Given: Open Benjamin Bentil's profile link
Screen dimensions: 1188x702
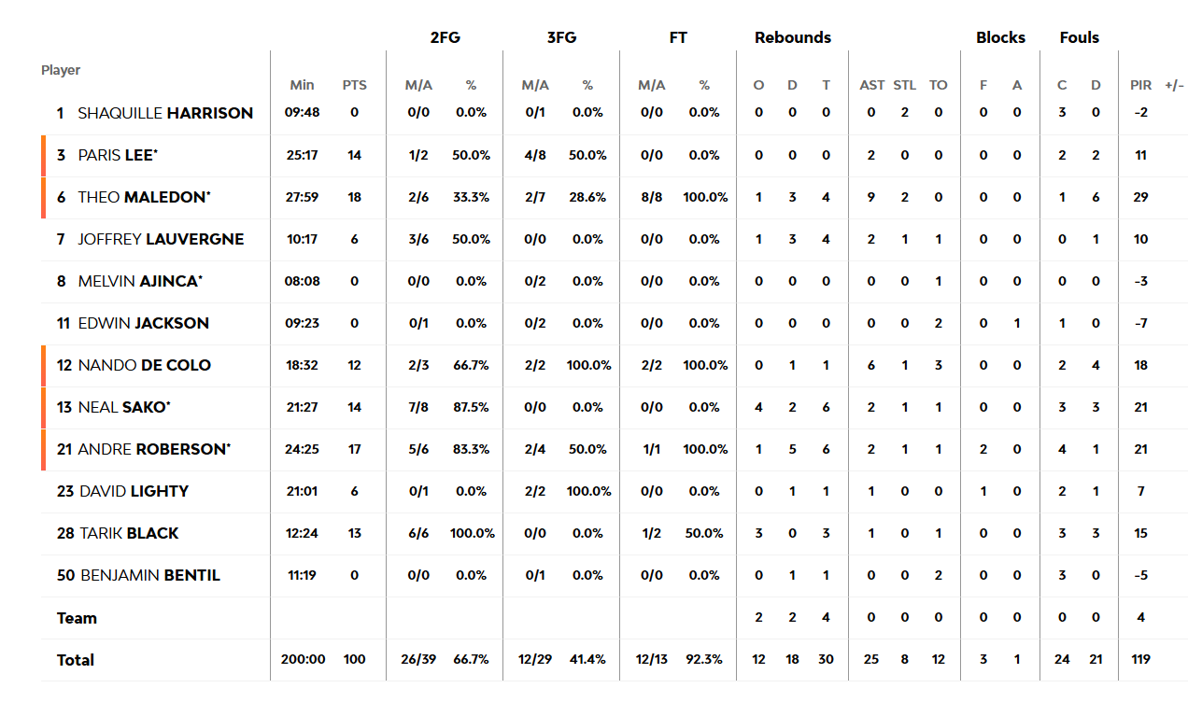Looking at the screenshot, I should tap(150, 575).
